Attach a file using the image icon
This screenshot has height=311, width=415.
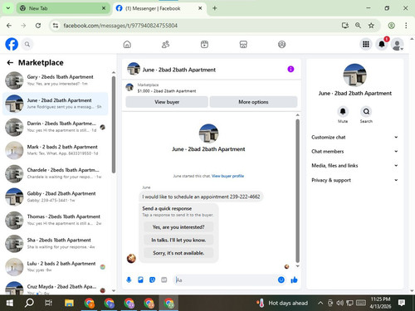tap(140, 280)
